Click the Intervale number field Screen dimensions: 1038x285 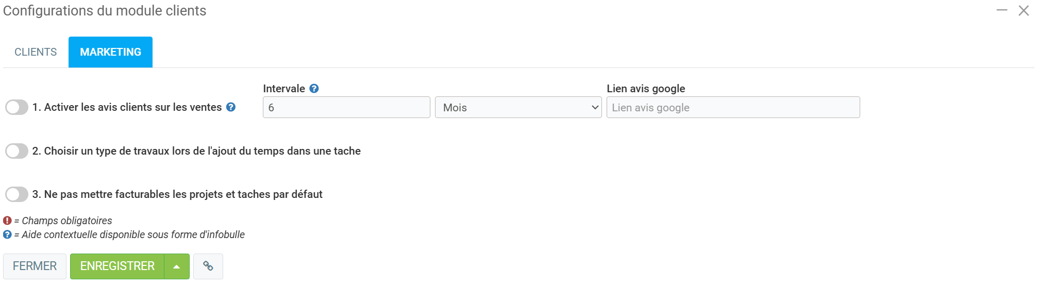coord(346,107)
